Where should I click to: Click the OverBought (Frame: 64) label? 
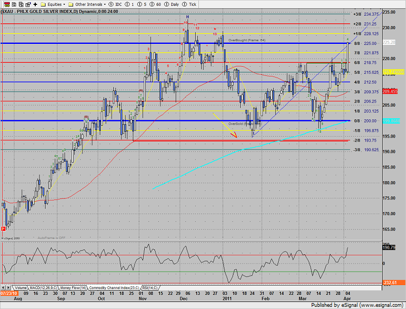click(x=247, y=40)
